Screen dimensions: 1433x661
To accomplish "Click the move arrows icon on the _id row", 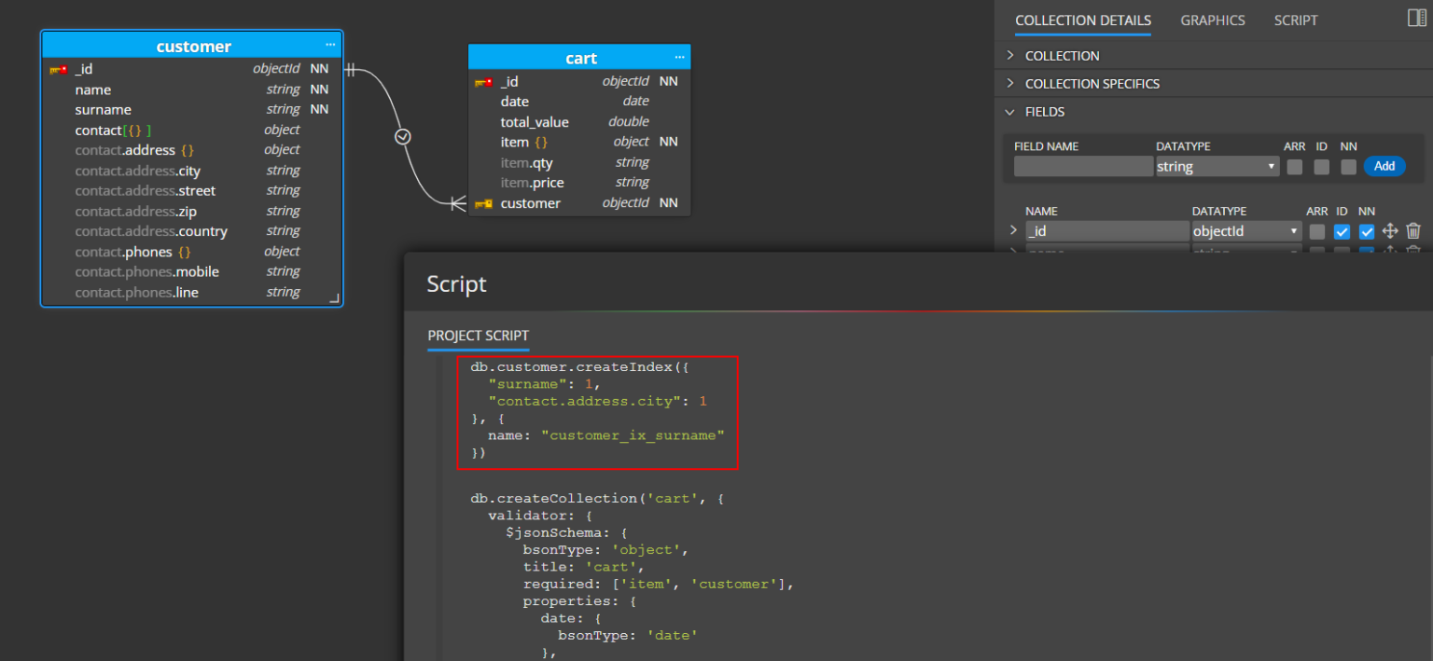I will tap(1390, 230).
